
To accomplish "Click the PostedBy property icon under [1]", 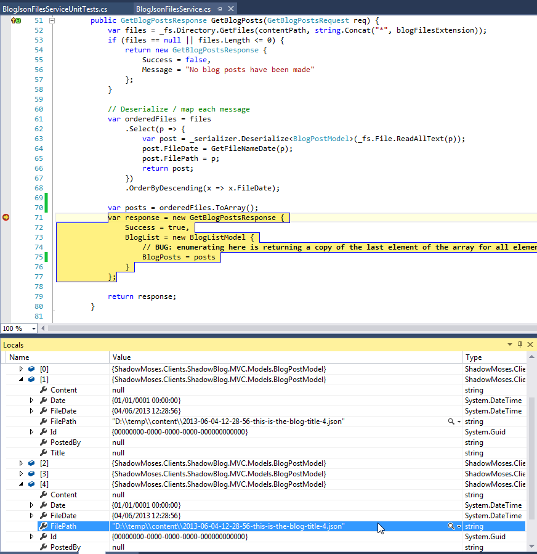I will [44, 442].
